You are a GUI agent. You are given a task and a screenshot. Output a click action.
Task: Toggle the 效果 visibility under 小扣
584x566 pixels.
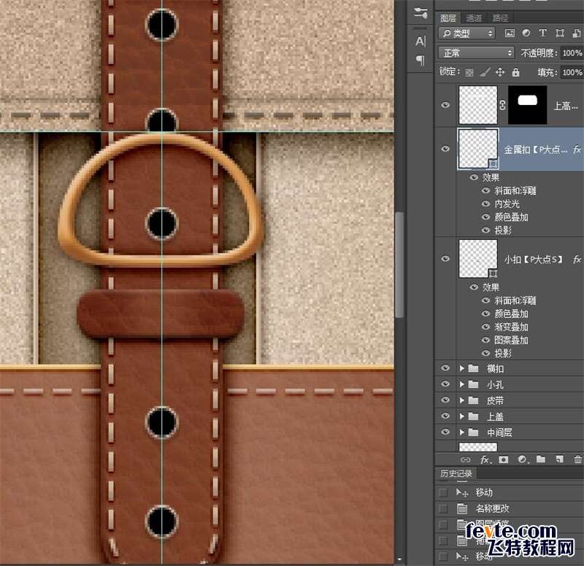[x=474, y=287]
